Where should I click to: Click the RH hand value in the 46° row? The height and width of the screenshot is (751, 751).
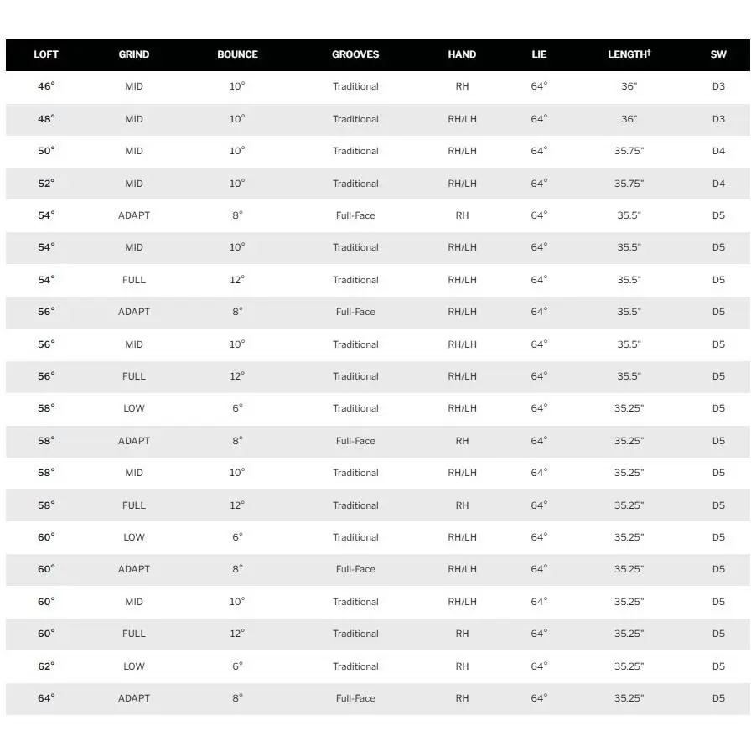(462, 86)
